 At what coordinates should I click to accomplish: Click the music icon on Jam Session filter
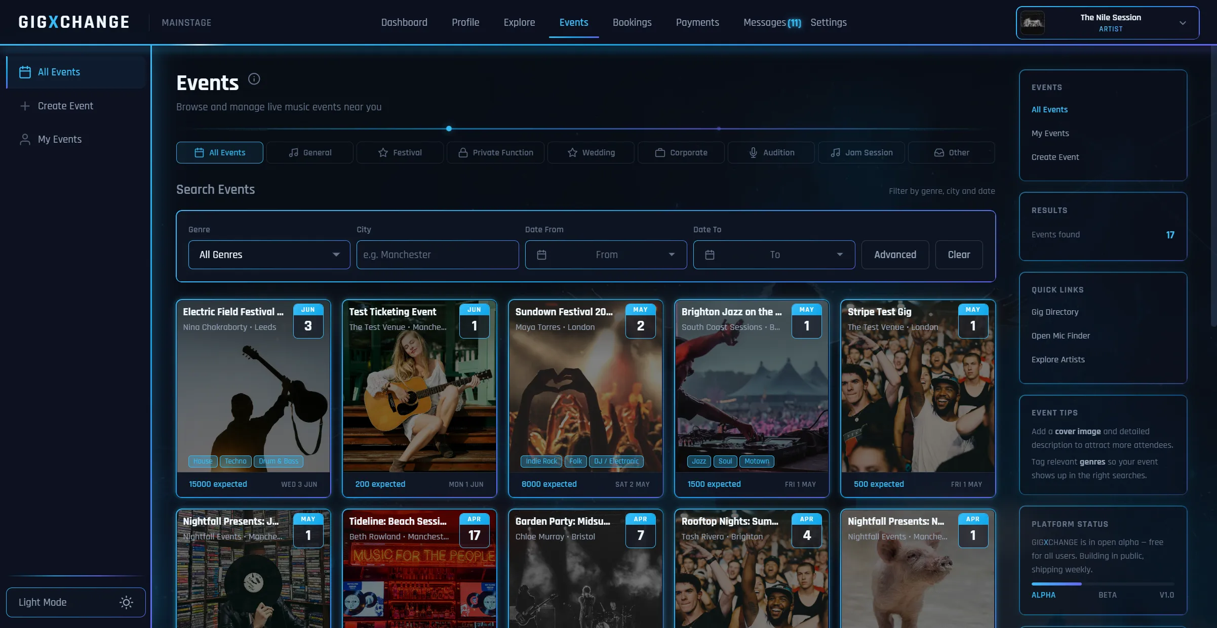(835, 152)
